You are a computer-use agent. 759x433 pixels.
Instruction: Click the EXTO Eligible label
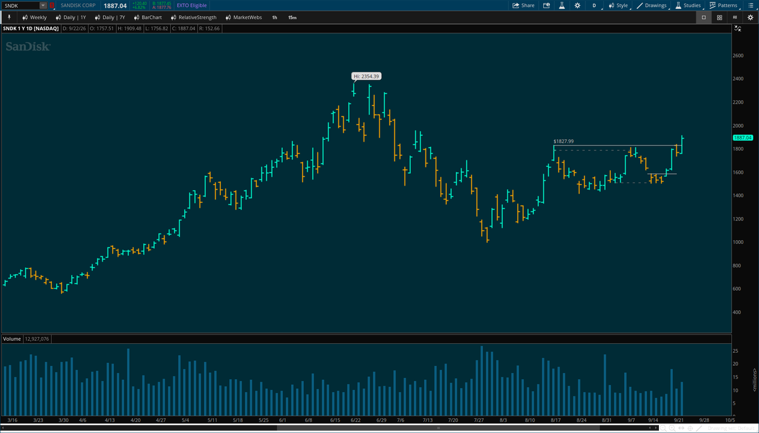pos(192,5)
